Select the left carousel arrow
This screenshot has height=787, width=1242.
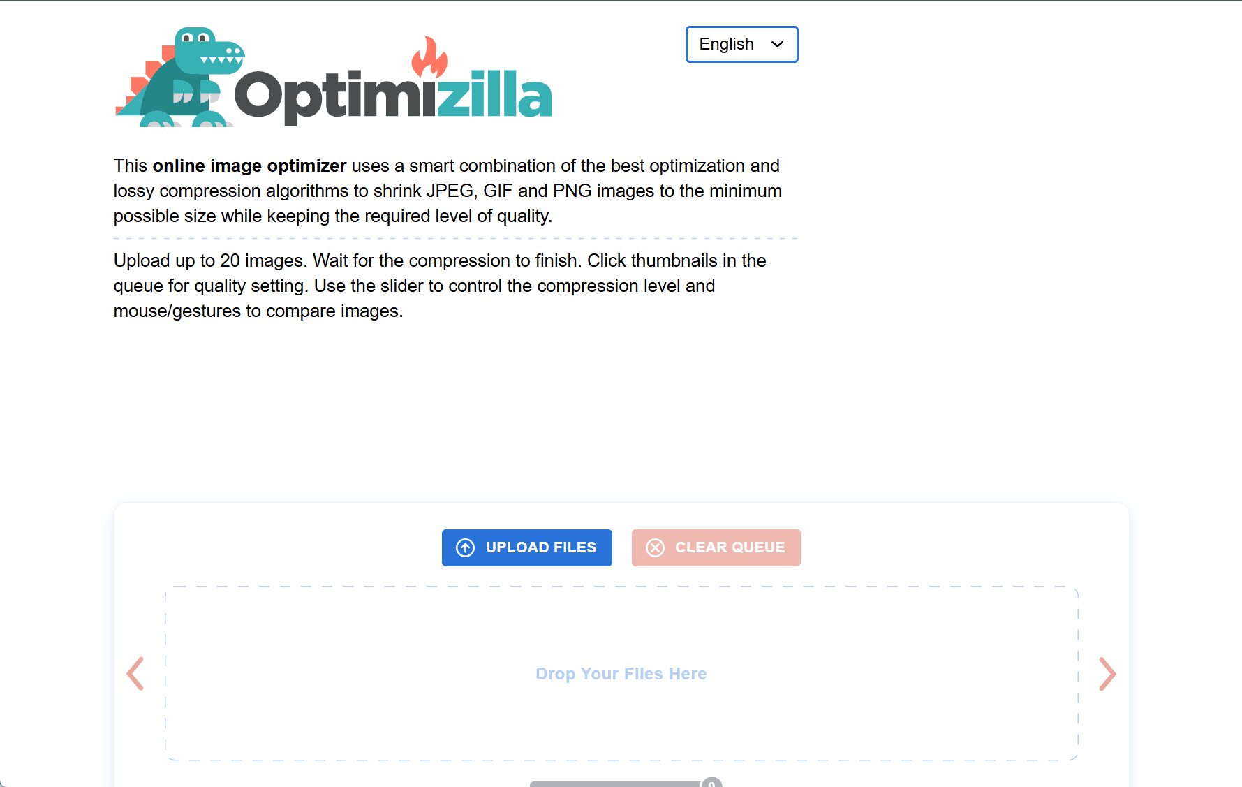click(x=135, y=674)
